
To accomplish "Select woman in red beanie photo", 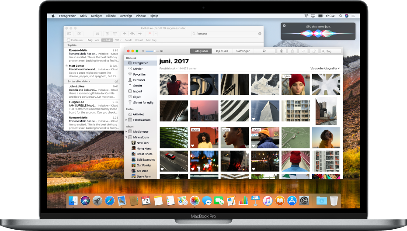I will [x=296, y=84].
